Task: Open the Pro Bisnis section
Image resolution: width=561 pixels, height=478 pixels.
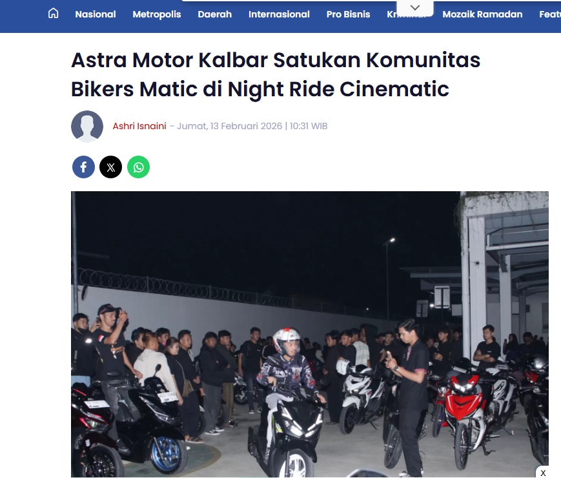Action: pos(348,14)
